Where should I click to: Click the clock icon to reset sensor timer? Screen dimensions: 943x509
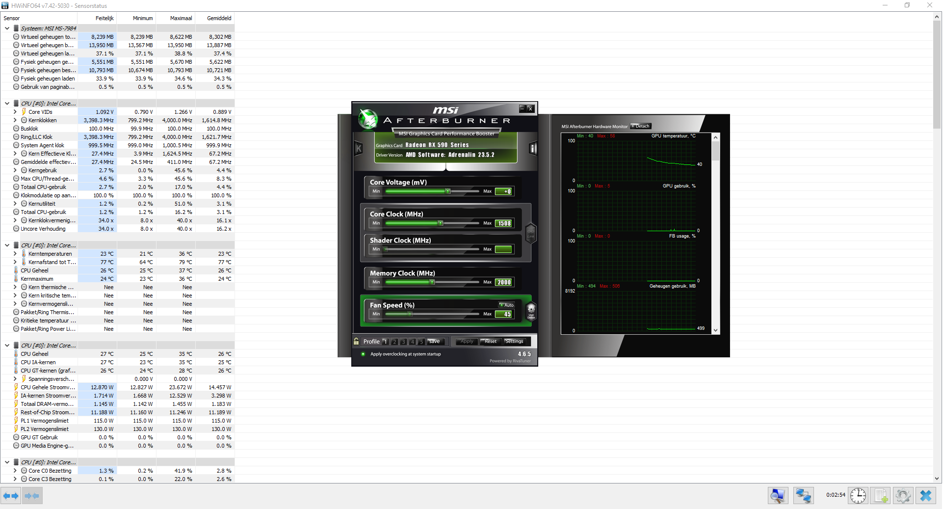(858, 496)
